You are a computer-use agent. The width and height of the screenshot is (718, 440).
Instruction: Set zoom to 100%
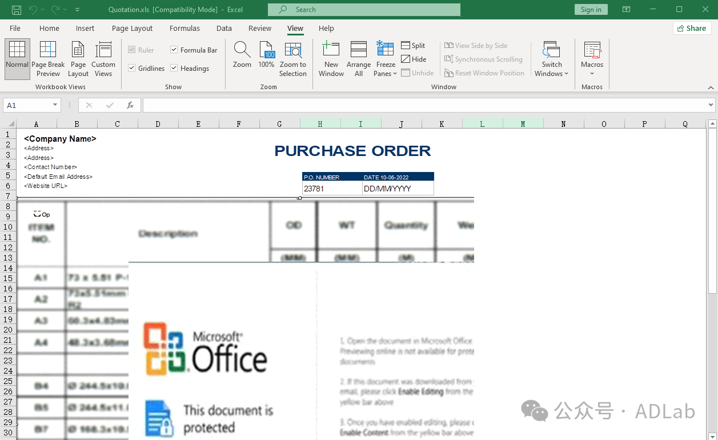click(x=266, y=55)
